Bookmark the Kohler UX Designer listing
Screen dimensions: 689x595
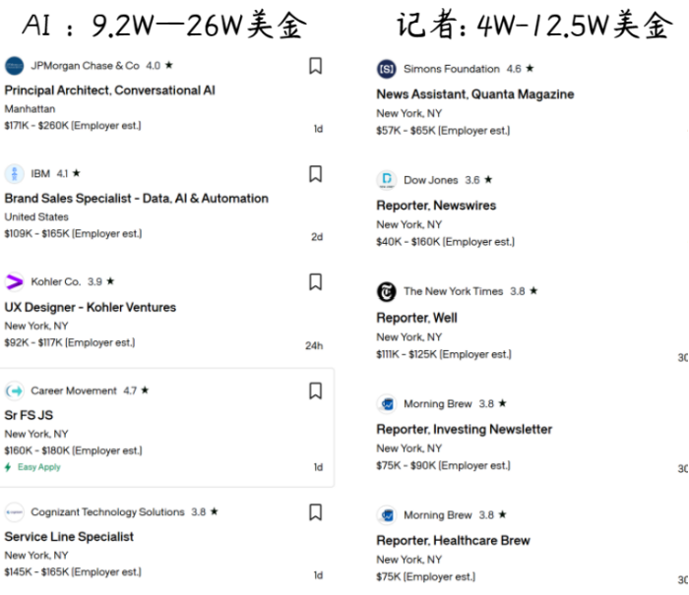[x=315, y=282]
